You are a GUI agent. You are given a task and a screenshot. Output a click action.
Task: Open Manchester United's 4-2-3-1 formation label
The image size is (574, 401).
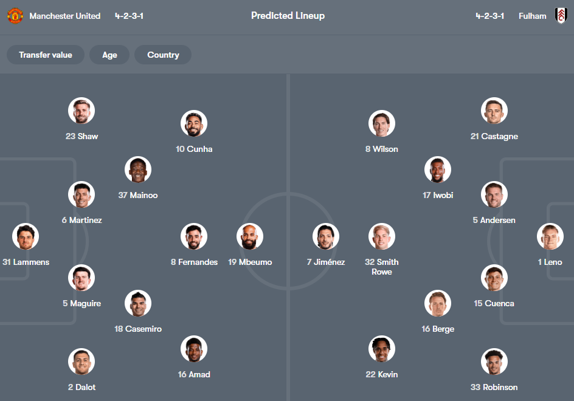point(128,16)
